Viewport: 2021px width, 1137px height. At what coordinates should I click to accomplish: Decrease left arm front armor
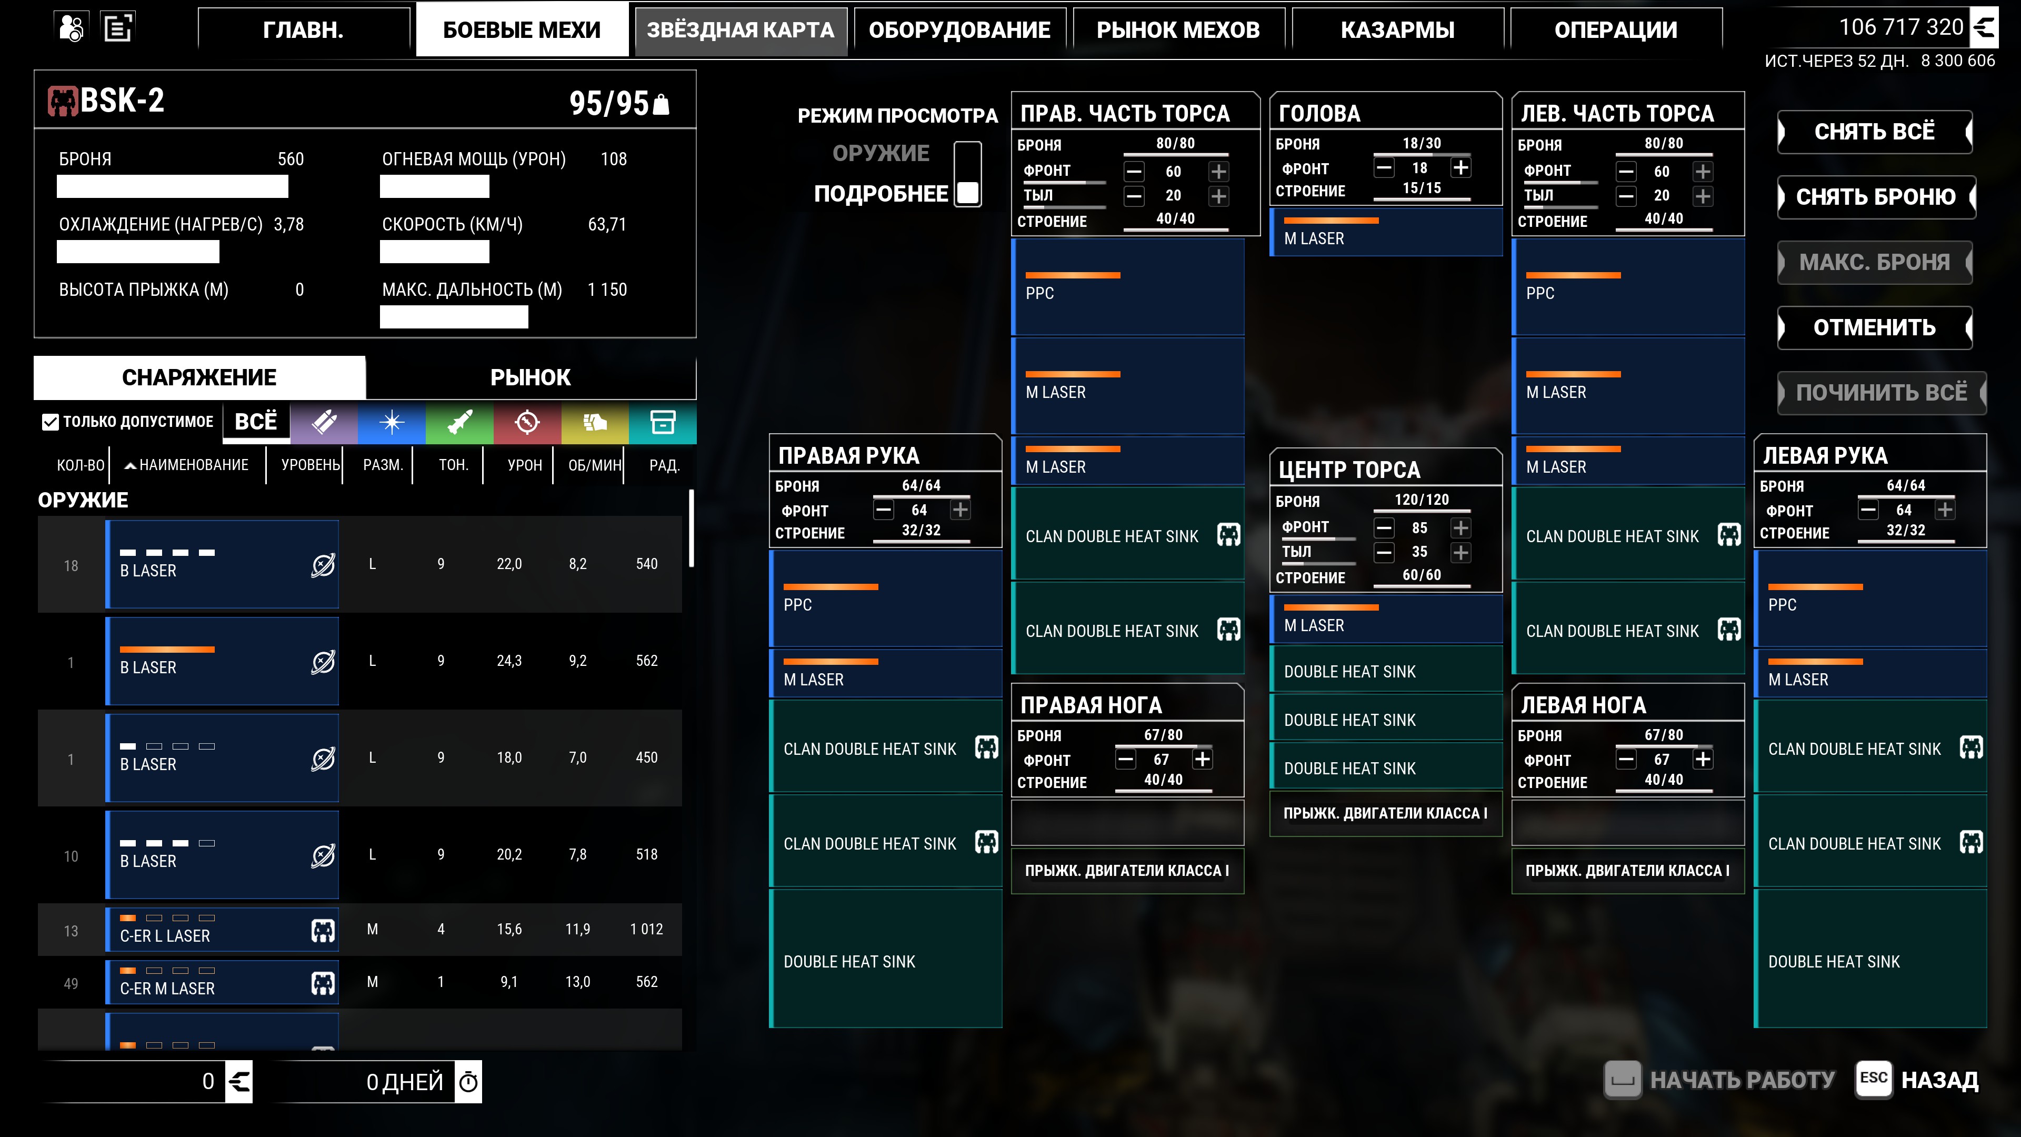point(1868,510)
